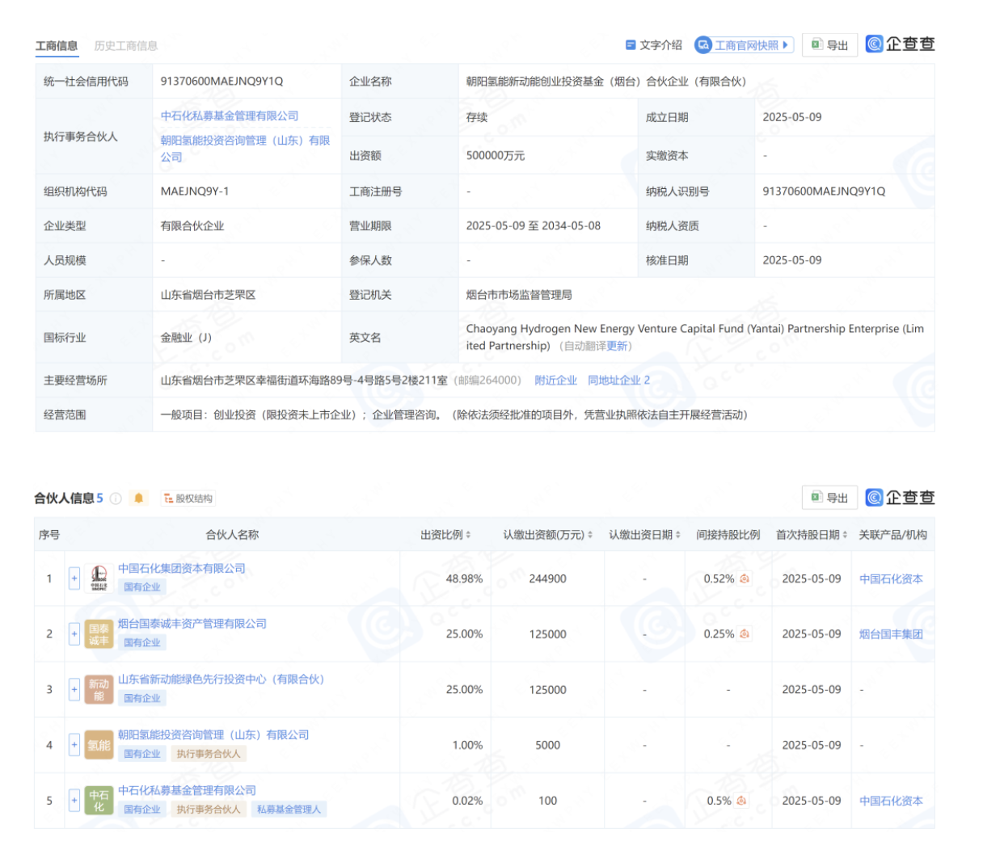Click 500000万元 出资额 value

(x=496, y=156)
